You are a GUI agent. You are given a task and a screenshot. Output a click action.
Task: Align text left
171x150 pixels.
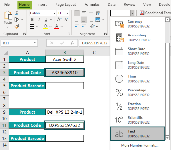pos(77,20)
